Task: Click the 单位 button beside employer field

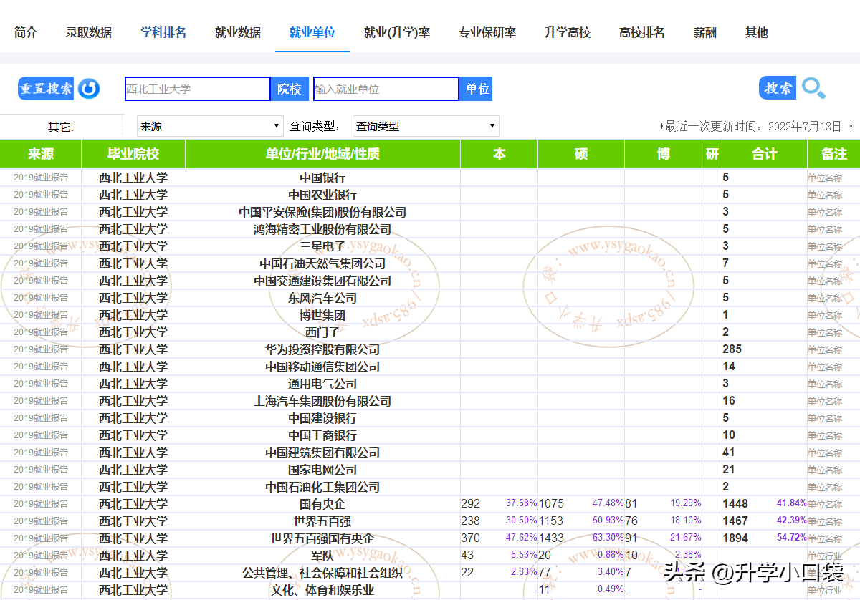Action: click(477, 89)
